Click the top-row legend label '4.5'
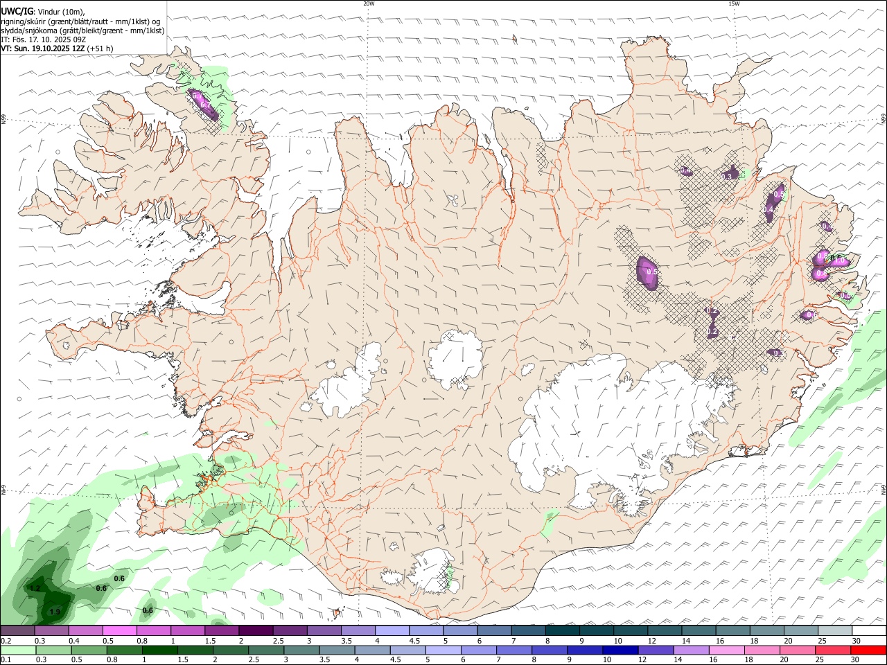The width and height of the screenshot is (887, 665). (x=414, y=641)
